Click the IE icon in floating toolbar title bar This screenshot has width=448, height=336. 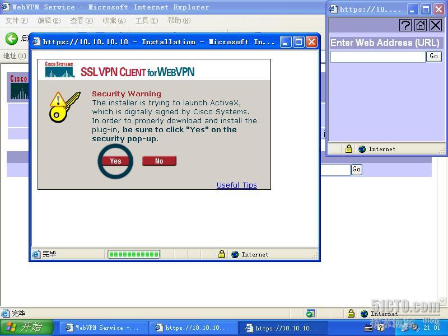pos(333,9)
